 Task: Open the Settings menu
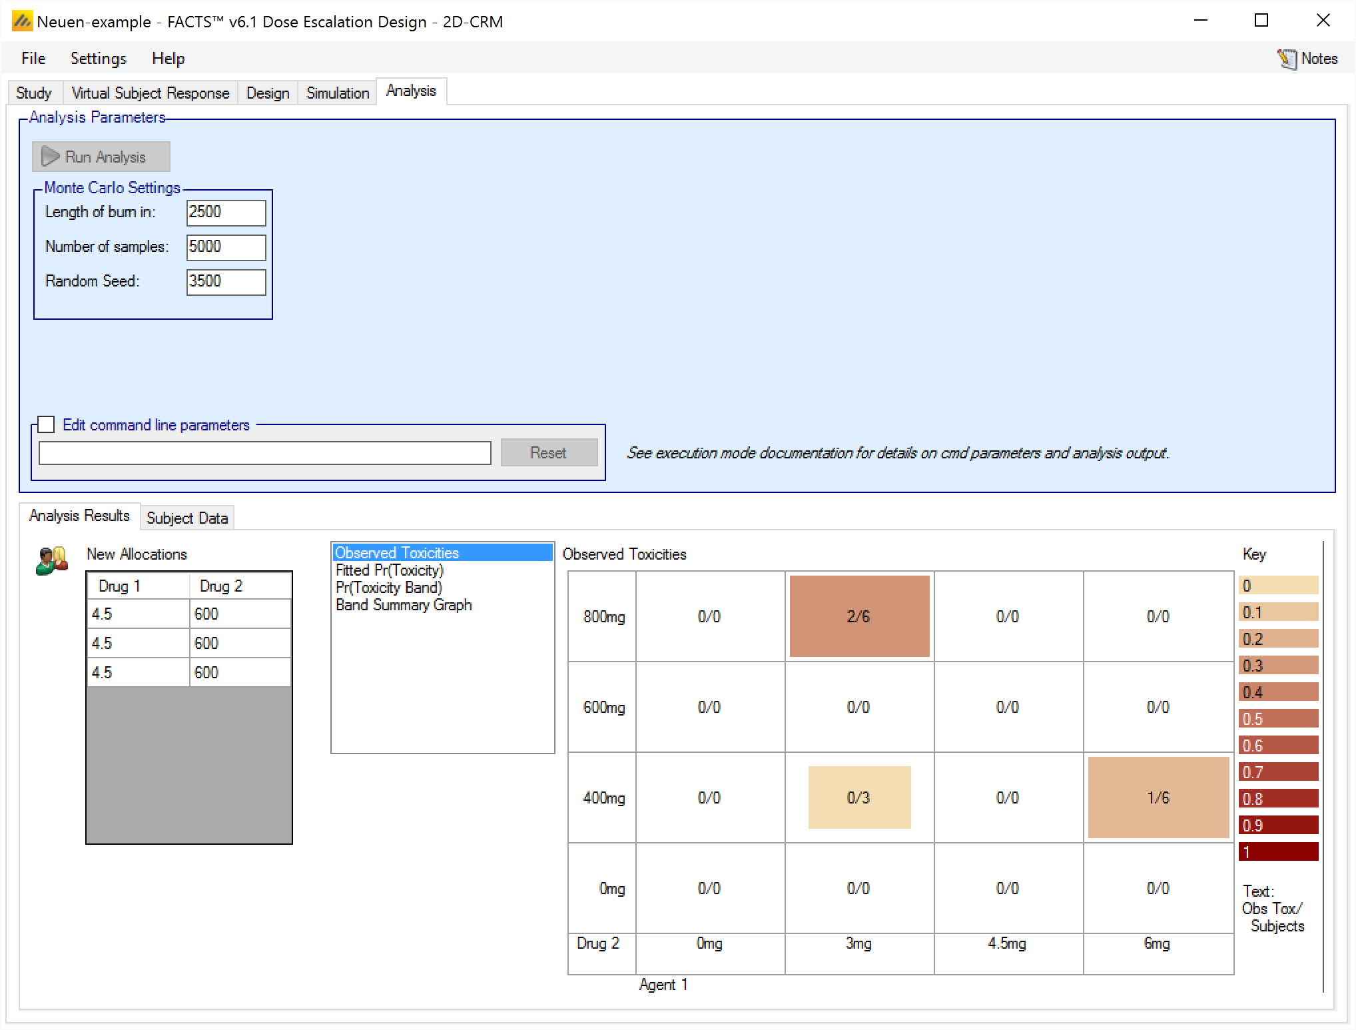98,59
